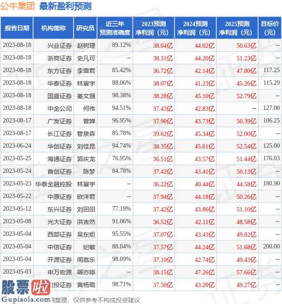The width and height of the screenshot is (282, 304).
Task: Click the 2023预测净利润 column header
Action: [x=154, y=28]
